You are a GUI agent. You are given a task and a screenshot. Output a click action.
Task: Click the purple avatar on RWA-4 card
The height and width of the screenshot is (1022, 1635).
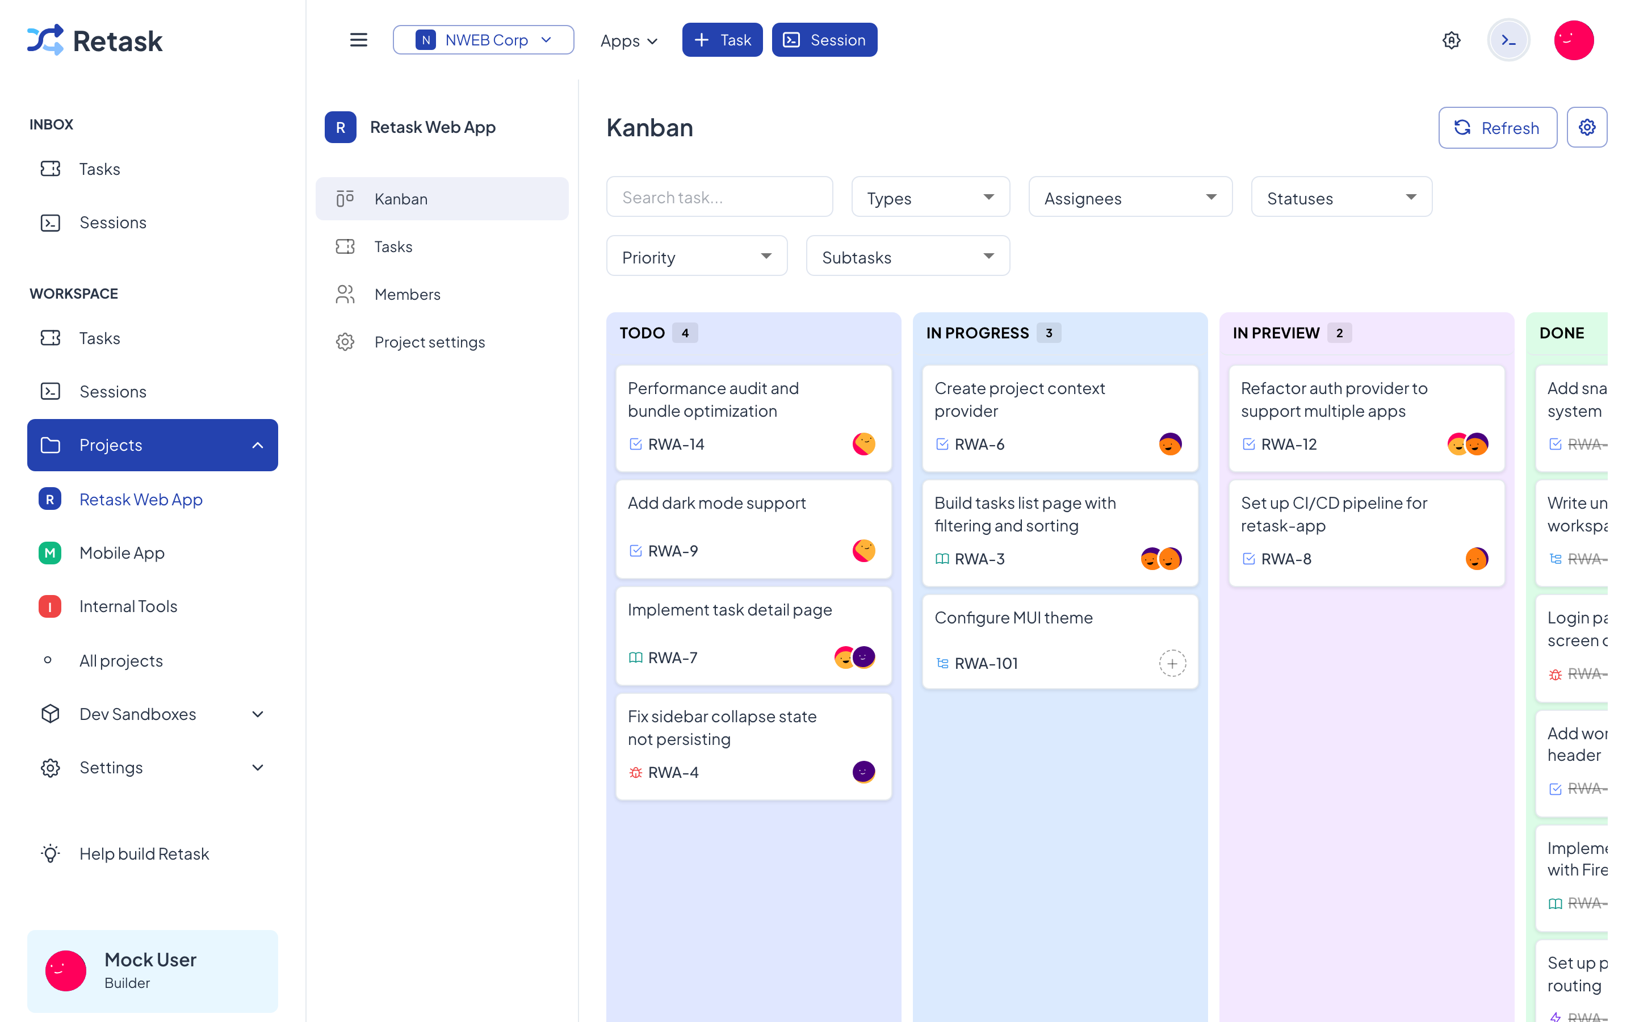click(863, 772)
